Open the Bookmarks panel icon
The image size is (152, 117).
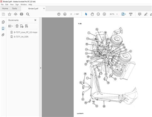click(x=3, y=29)
